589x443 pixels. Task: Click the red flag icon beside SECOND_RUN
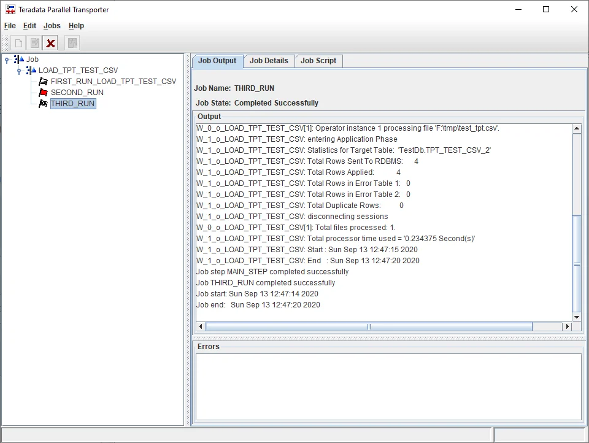(x=43, y=93)
